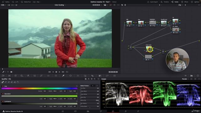201x113 pixels.
Task: Mute the viewer audio speaker
Action: 11,72
